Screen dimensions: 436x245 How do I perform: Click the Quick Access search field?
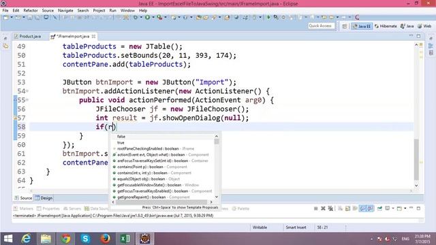(x=321, y=26)
